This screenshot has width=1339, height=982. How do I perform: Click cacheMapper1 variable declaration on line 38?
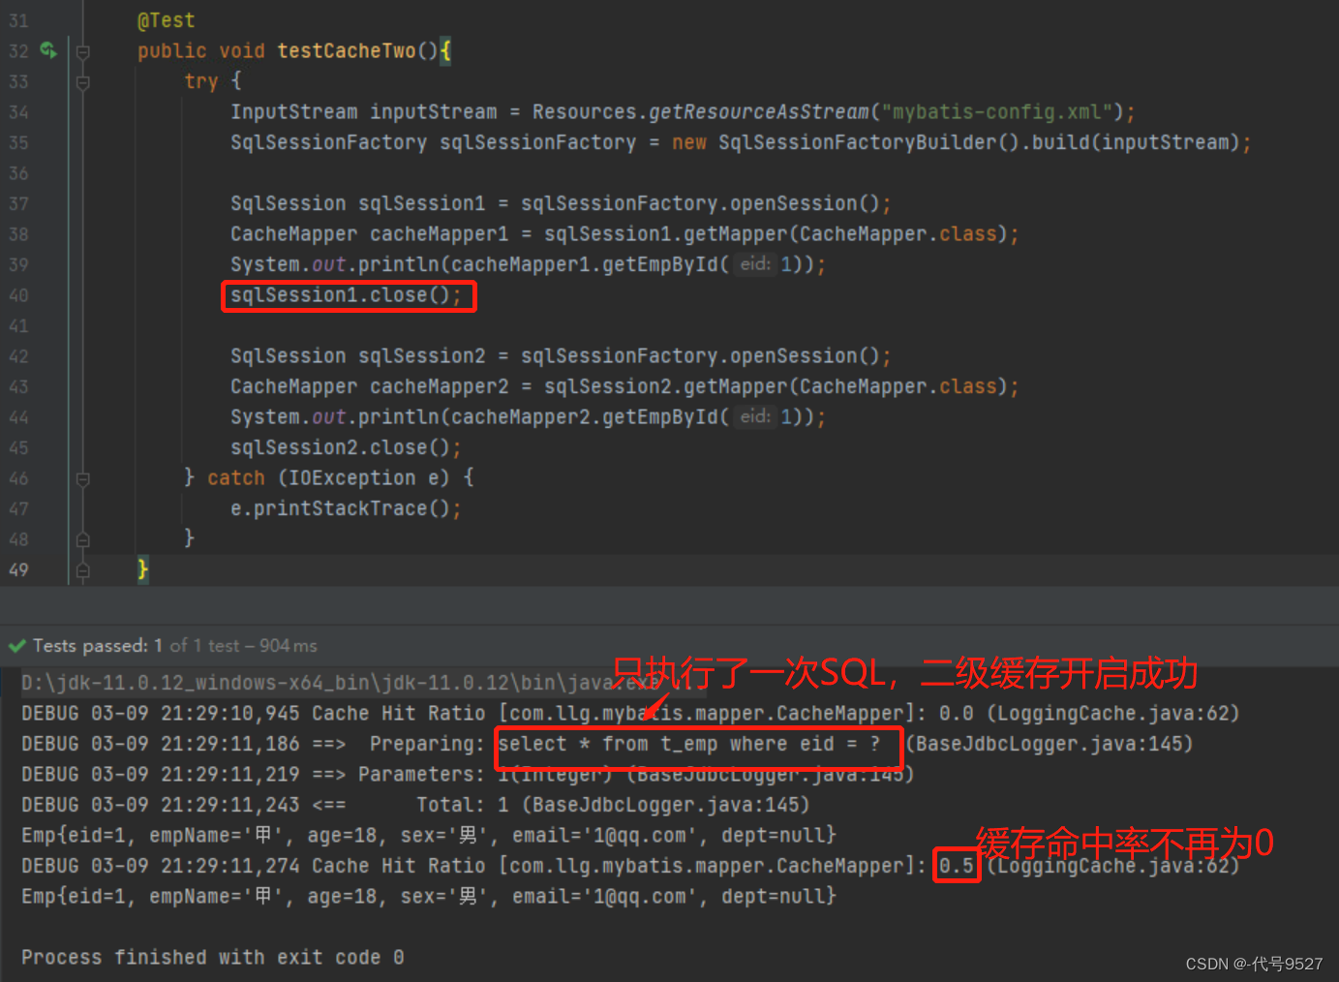[440, 234]
